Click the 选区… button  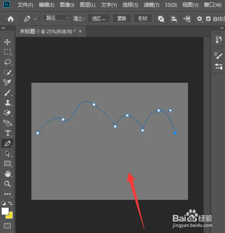point(99,18)
